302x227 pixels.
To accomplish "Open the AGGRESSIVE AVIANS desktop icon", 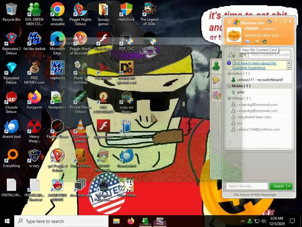I will tap(58, 190).
